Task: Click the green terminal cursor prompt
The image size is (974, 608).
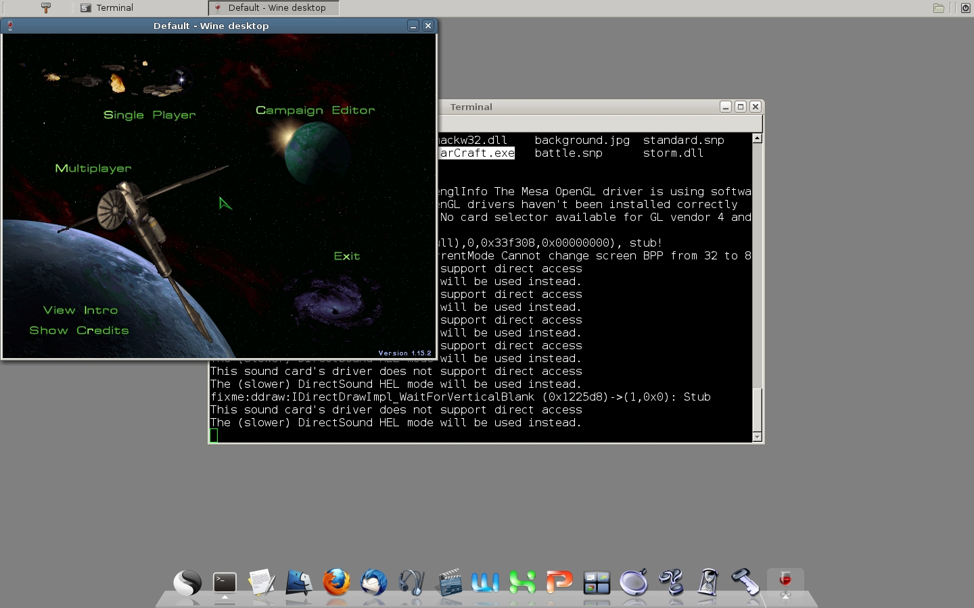Action: tap(214, 436)
